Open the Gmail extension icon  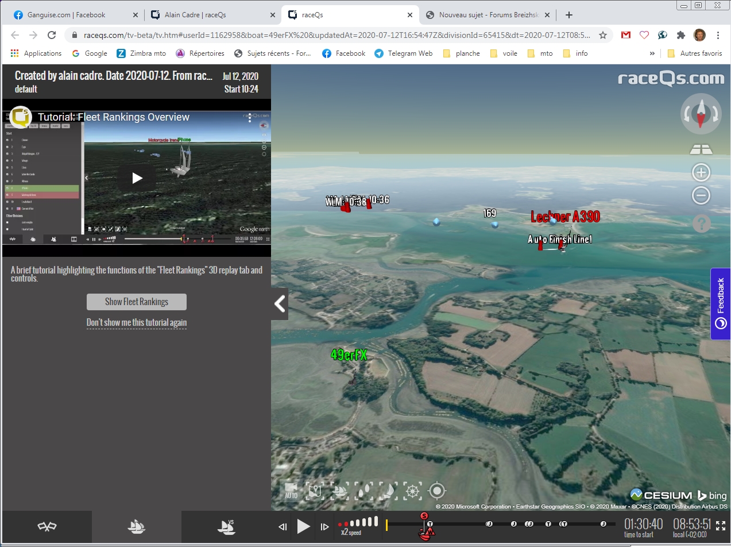626,35
